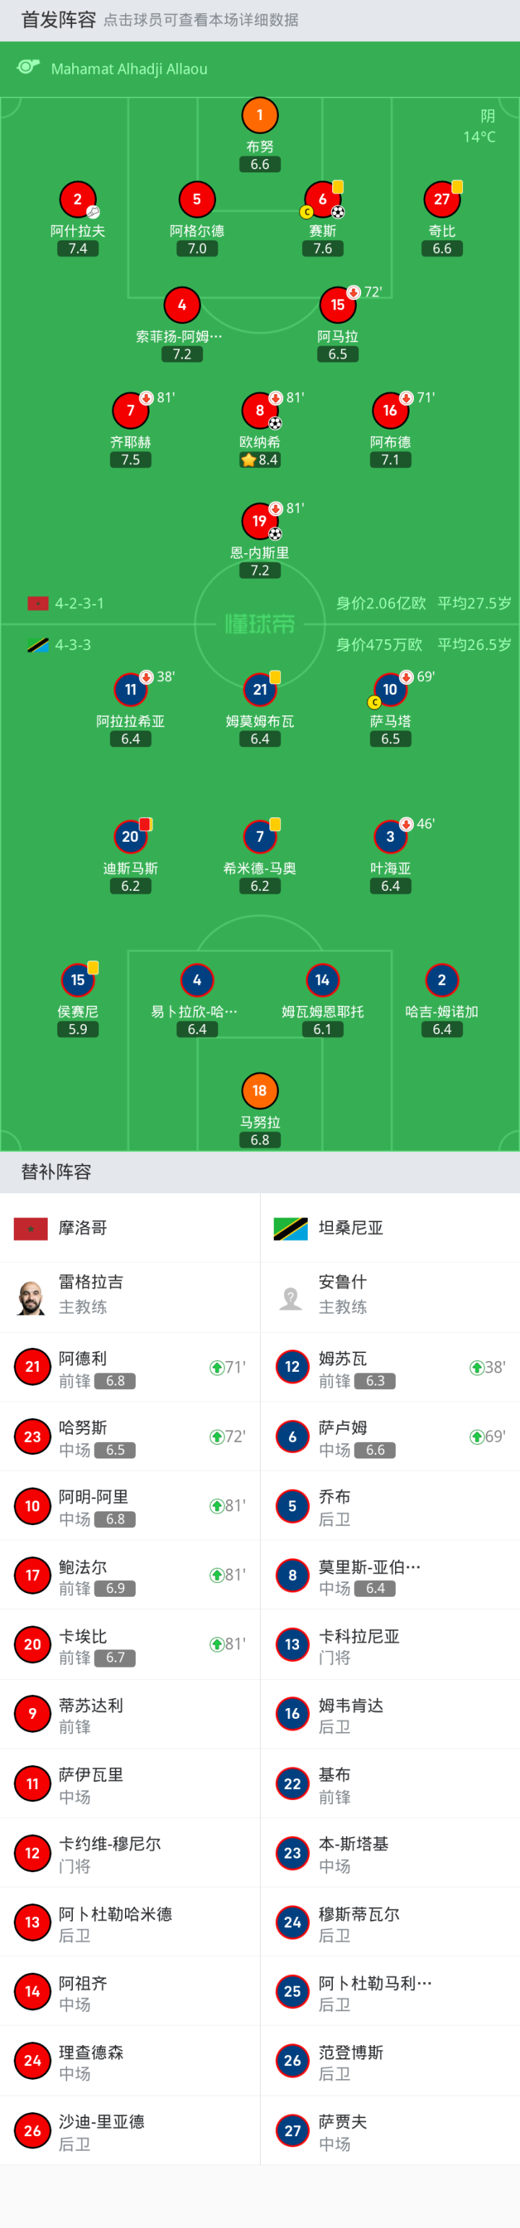Open Tanzania captain 萨马塔 number 10

click(x=389, y=689)
